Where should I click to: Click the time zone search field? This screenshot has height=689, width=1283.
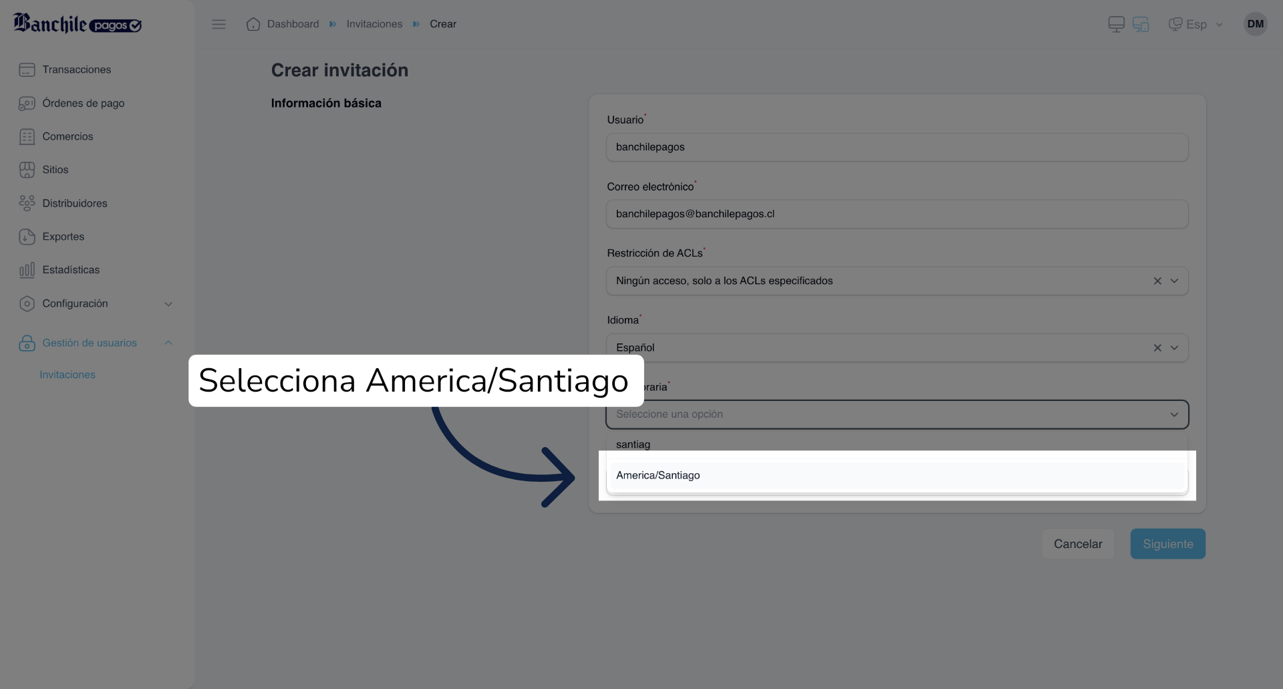(897, 444)
